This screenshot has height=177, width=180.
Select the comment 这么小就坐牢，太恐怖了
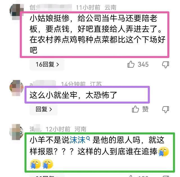tap(87, 95)
